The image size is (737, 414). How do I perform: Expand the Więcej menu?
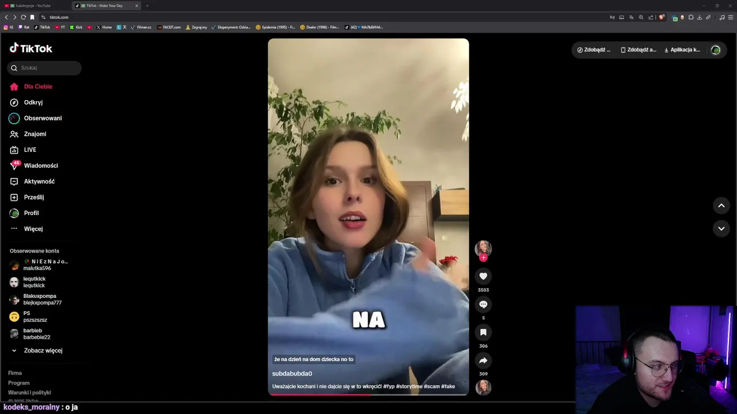(x=26, y=229)
